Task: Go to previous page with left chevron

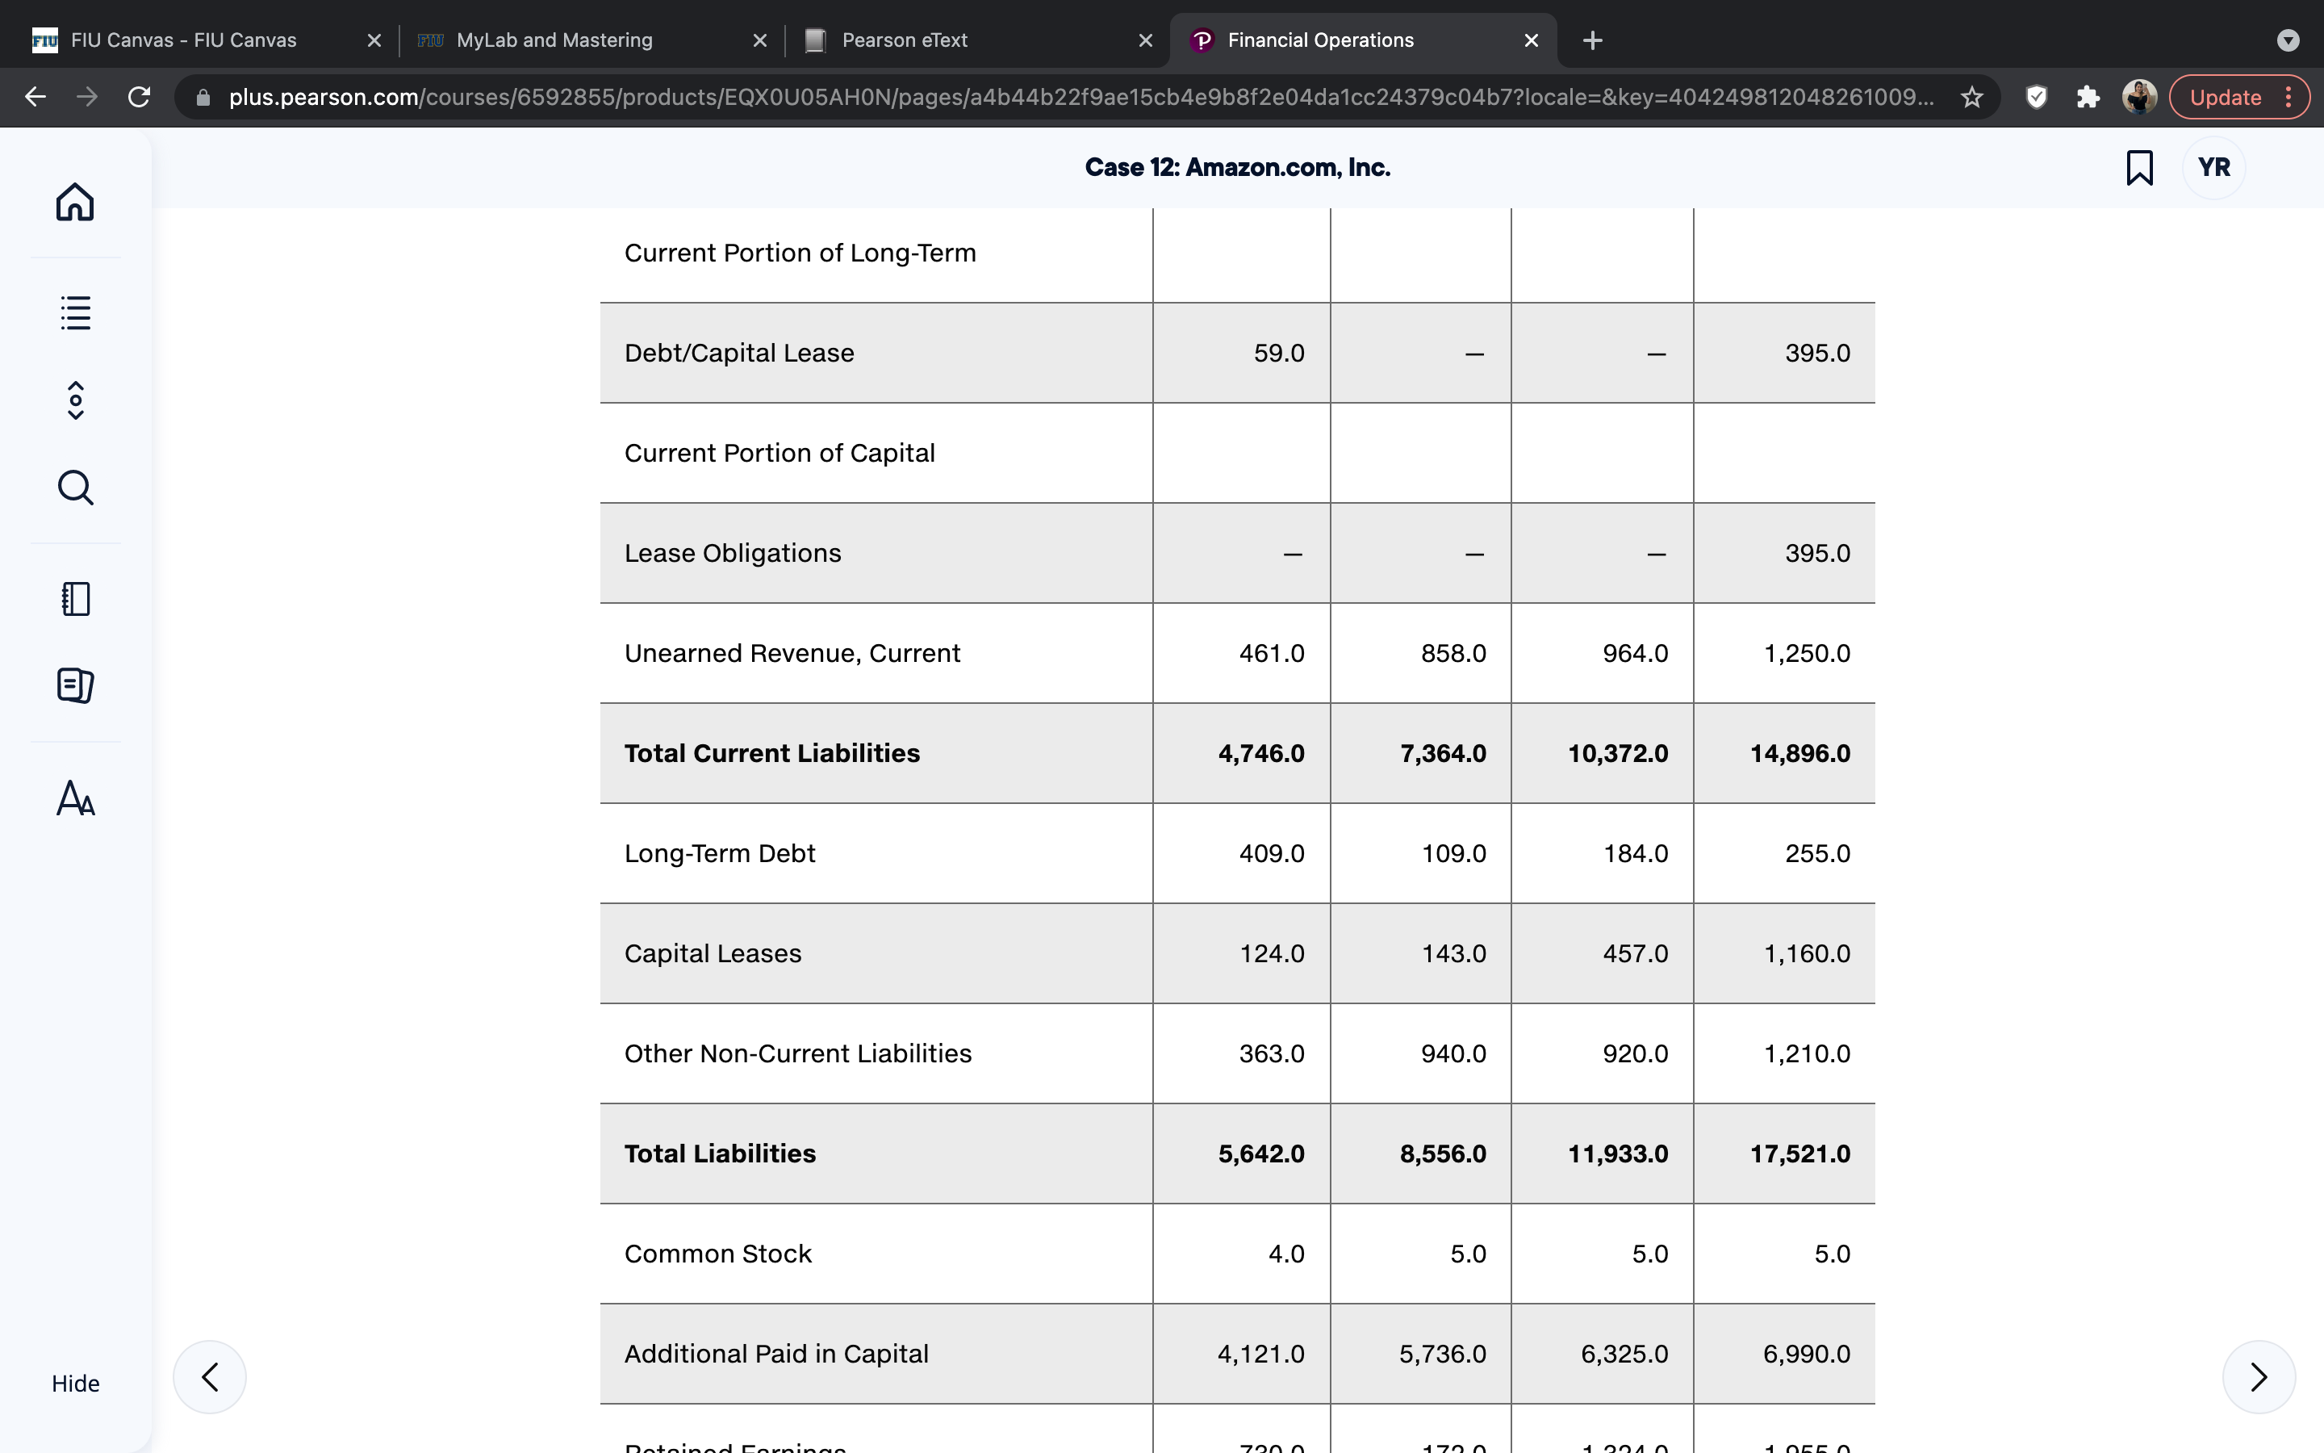Action: (209, 1376)
